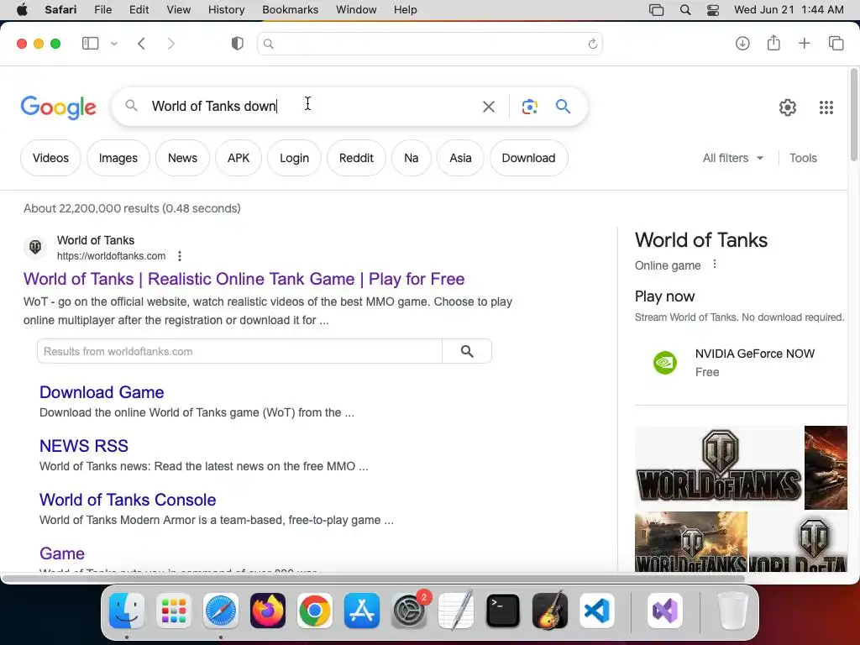Filter results by News

(182, 158)
